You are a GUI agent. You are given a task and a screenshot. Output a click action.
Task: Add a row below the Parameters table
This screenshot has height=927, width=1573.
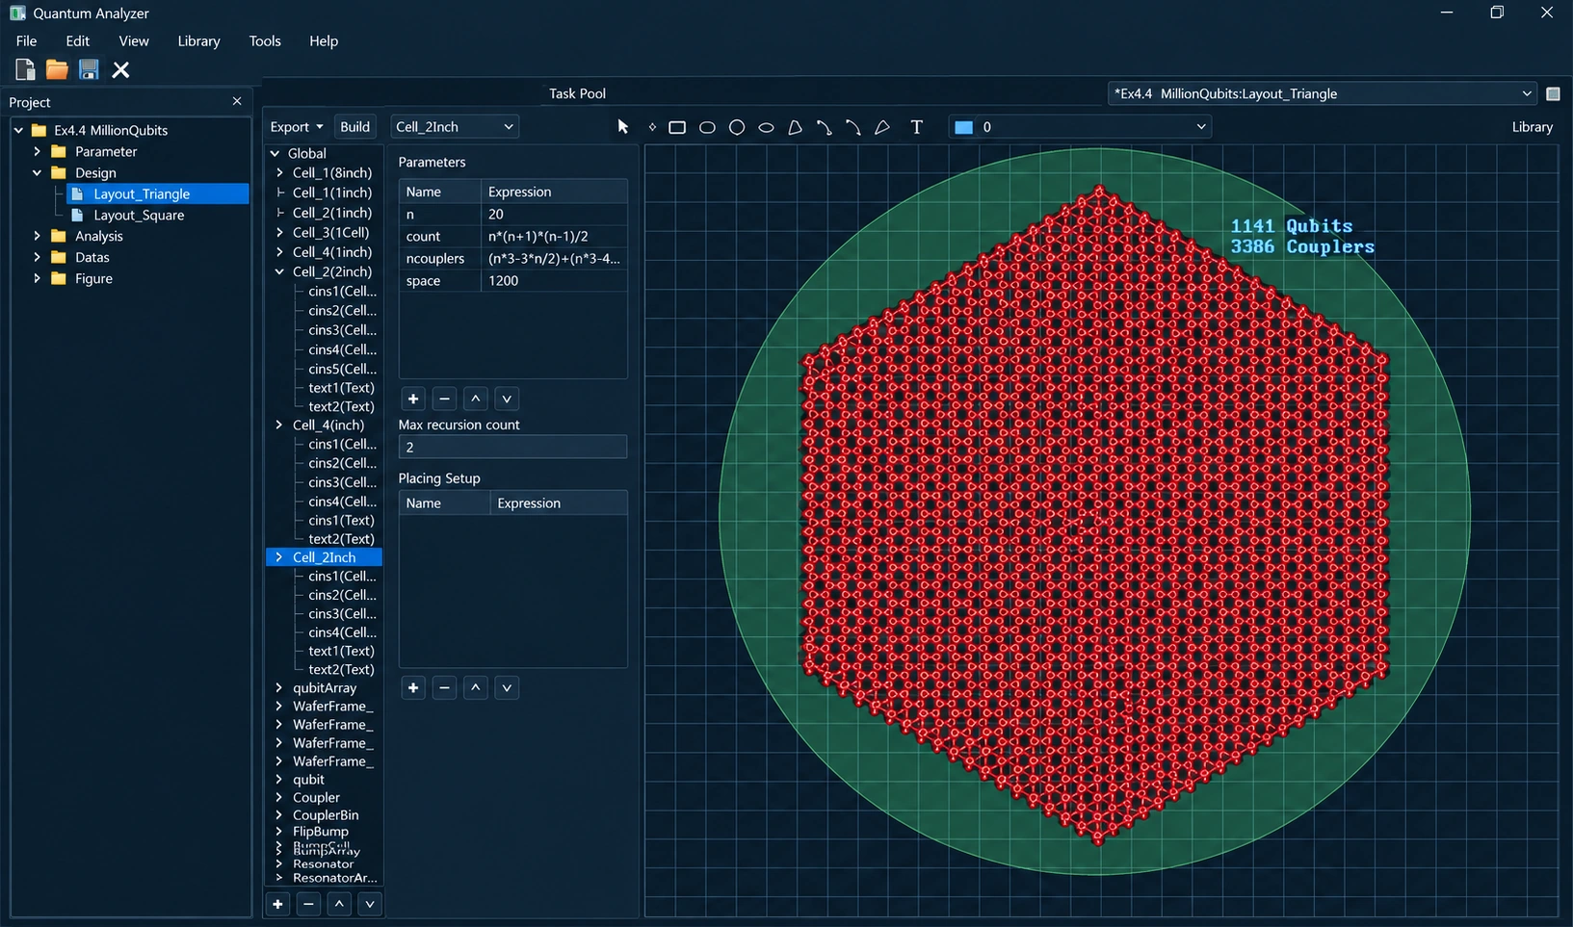point(413,399)
